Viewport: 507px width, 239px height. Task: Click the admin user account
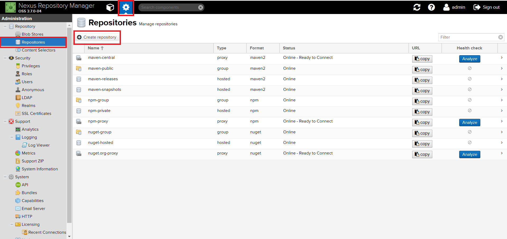click(454, 7)
